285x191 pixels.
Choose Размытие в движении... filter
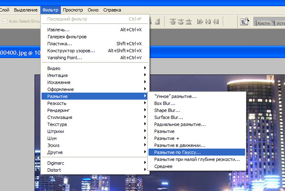pyautogui.click(x=197, y=145)
